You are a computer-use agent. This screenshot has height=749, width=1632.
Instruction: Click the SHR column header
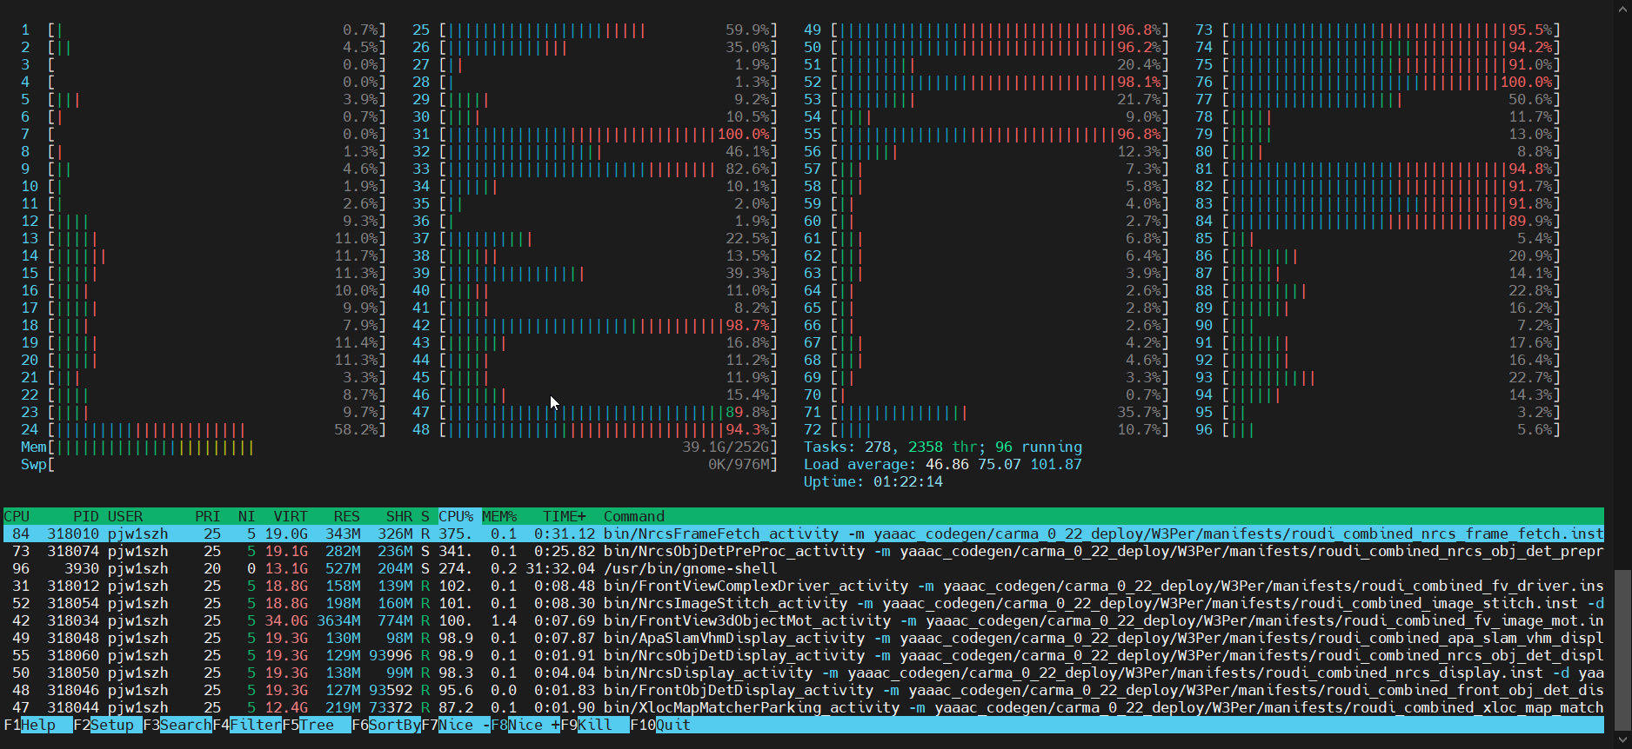click(399, 516)
